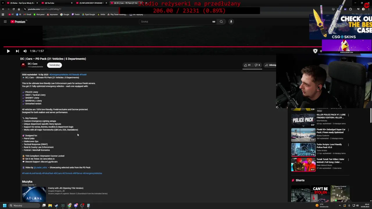Go to browser home page icon

point(19,9)
